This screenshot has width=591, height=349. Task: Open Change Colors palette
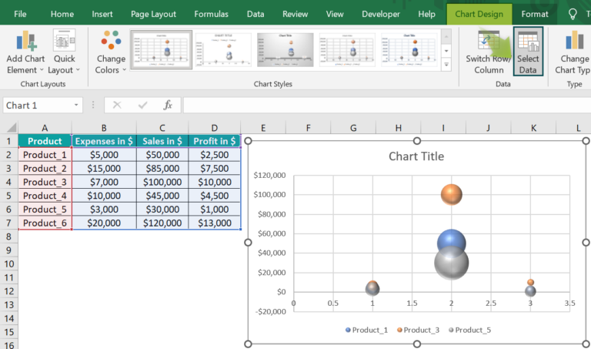coord(111,52)
